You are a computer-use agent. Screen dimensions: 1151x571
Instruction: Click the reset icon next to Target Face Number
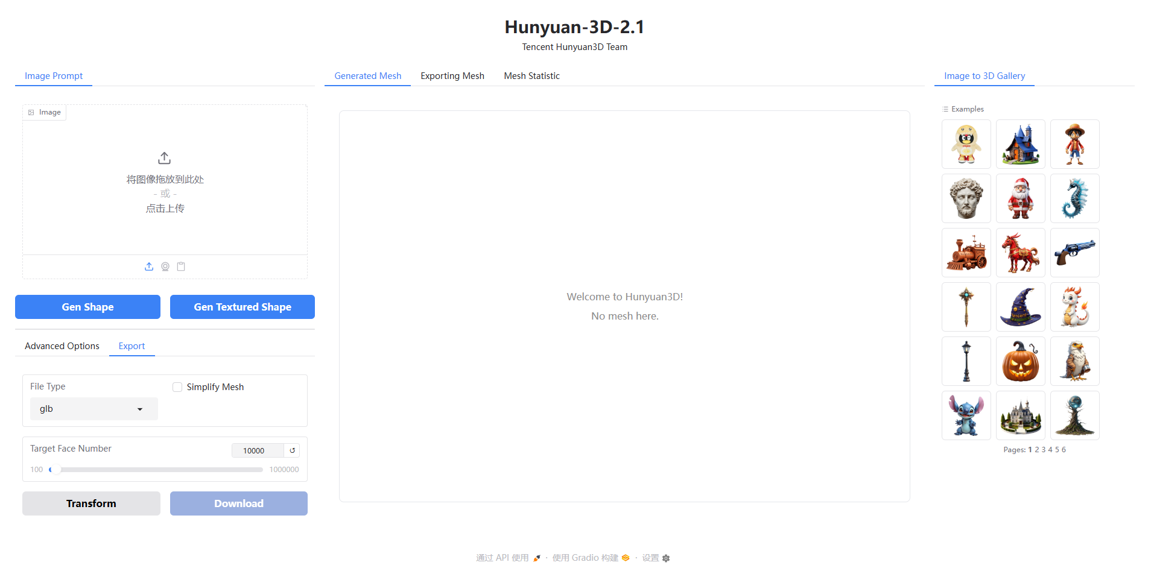click(x=292, y=450)
